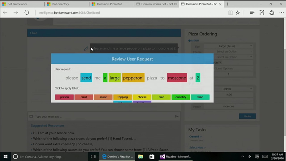Click the pencil edit icon beside chat message
This screenshot has width=286, height=161.
coord(86,49)
